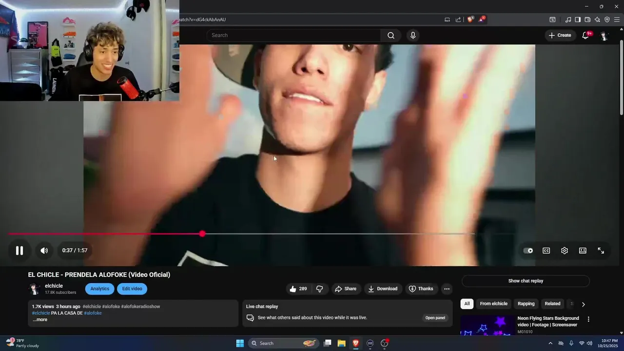This screenshot has width=624, height=351.
Task: Open the video Analytics
Action: coord(99,289)
